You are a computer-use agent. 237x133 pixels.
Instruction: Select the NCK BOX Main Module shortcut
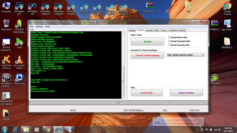point(19,26)
